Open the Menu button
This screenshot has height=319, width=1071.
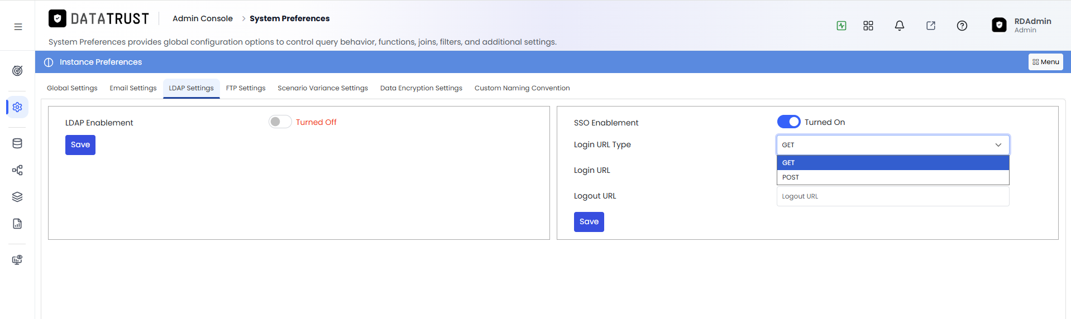(1046, 62)
